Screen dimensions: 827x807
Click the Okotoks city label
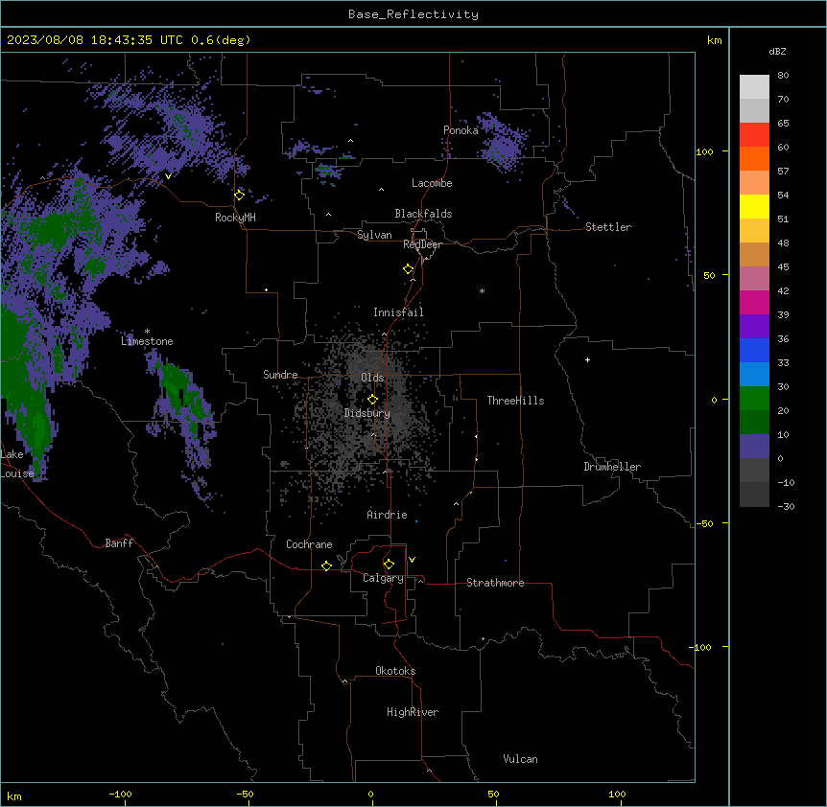click(x=395, y=671)
